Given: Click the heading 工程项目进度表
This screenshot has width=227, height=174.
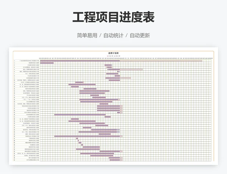Looking at the screenshot, I should (x=113, y=17).
